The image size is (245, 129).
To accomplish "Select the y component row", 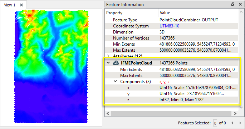I will [171, 94].
